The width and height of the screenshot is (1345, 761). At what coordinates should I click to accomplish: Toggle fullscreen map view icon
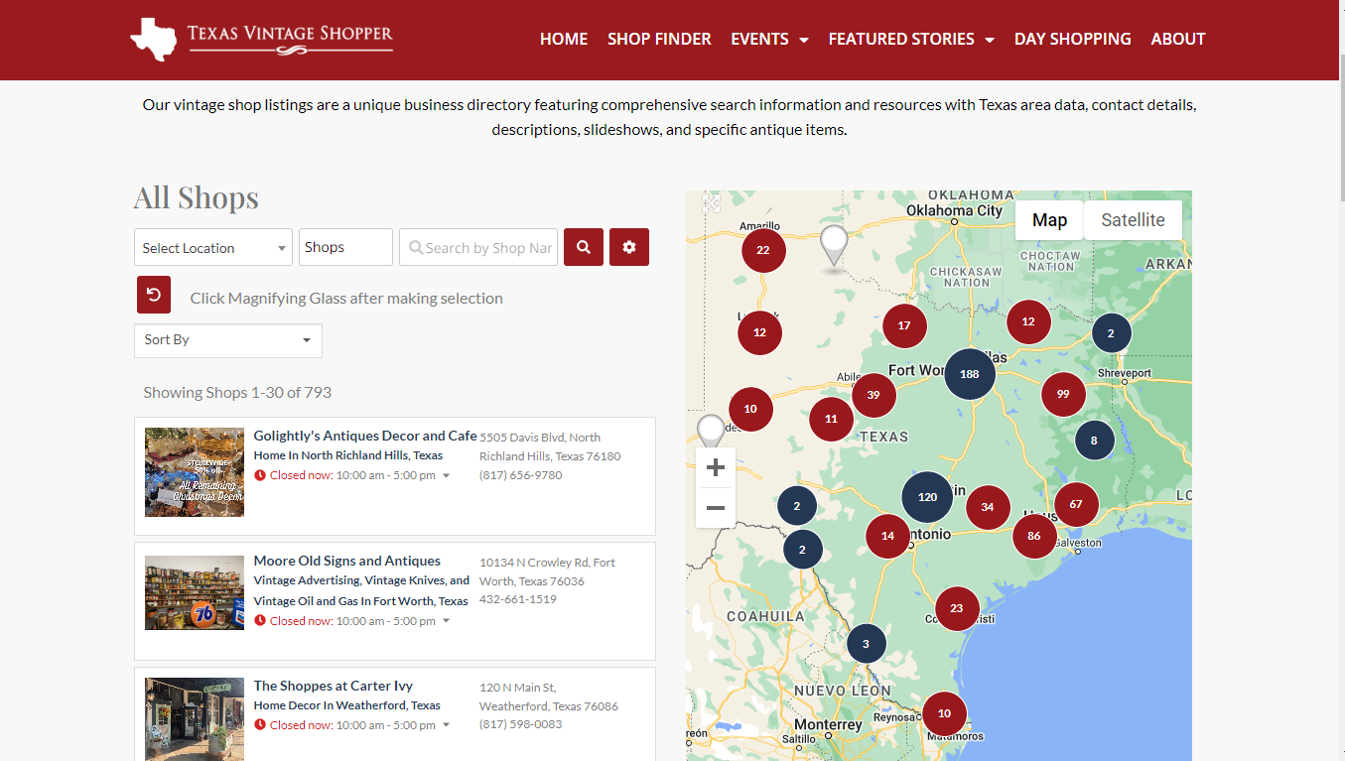(x=711, y=204)
